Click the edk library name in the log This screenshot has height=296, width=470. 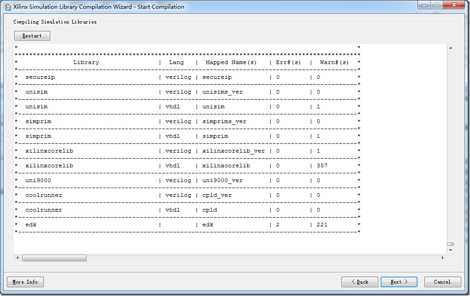pos(31,225)
